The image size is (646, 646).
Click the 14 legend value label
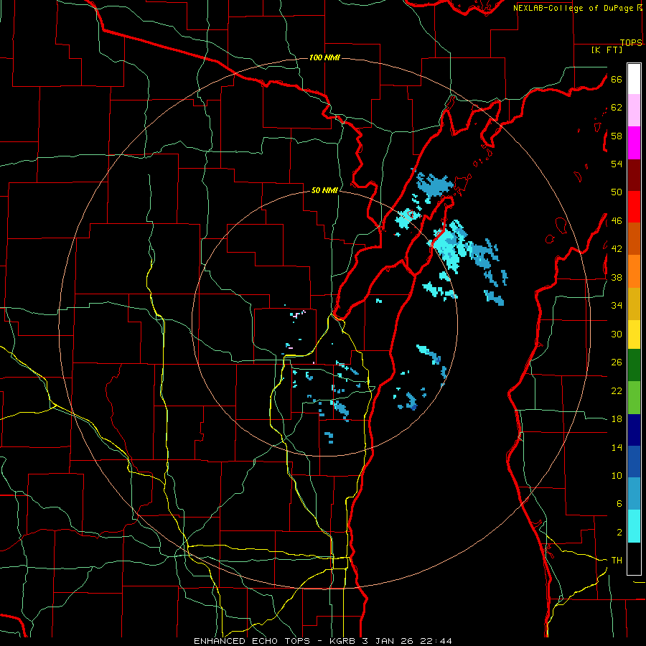coord(617,447)
